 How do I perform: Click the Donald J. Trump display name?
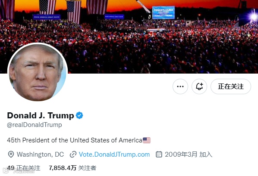click(x=41, y=115)
